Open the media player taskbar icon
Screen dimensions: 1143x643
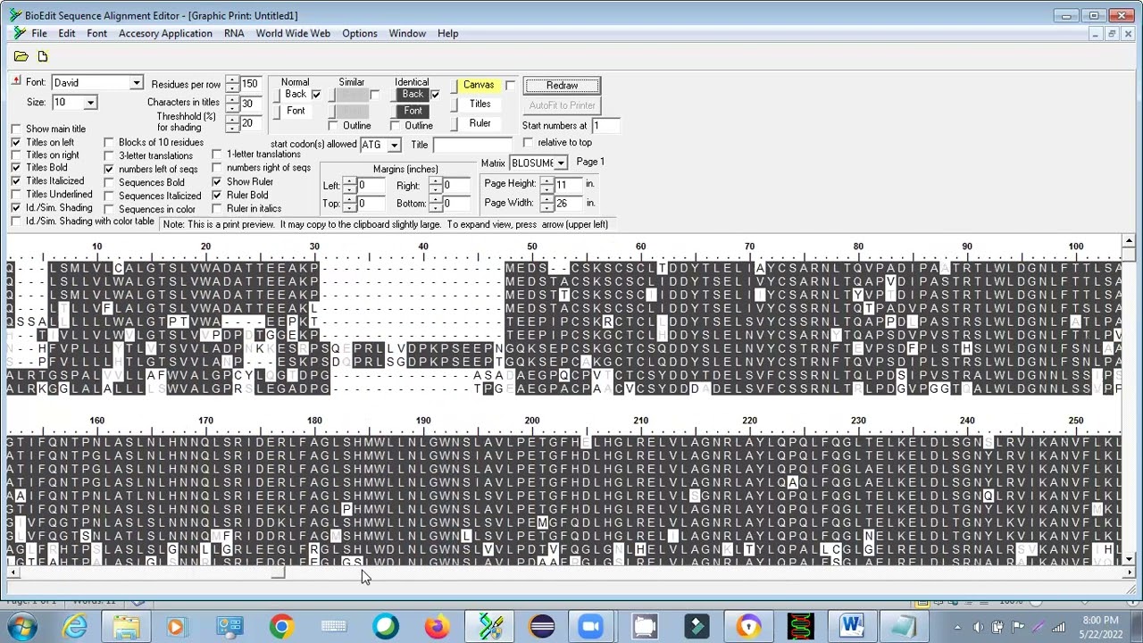click(176, 627)
